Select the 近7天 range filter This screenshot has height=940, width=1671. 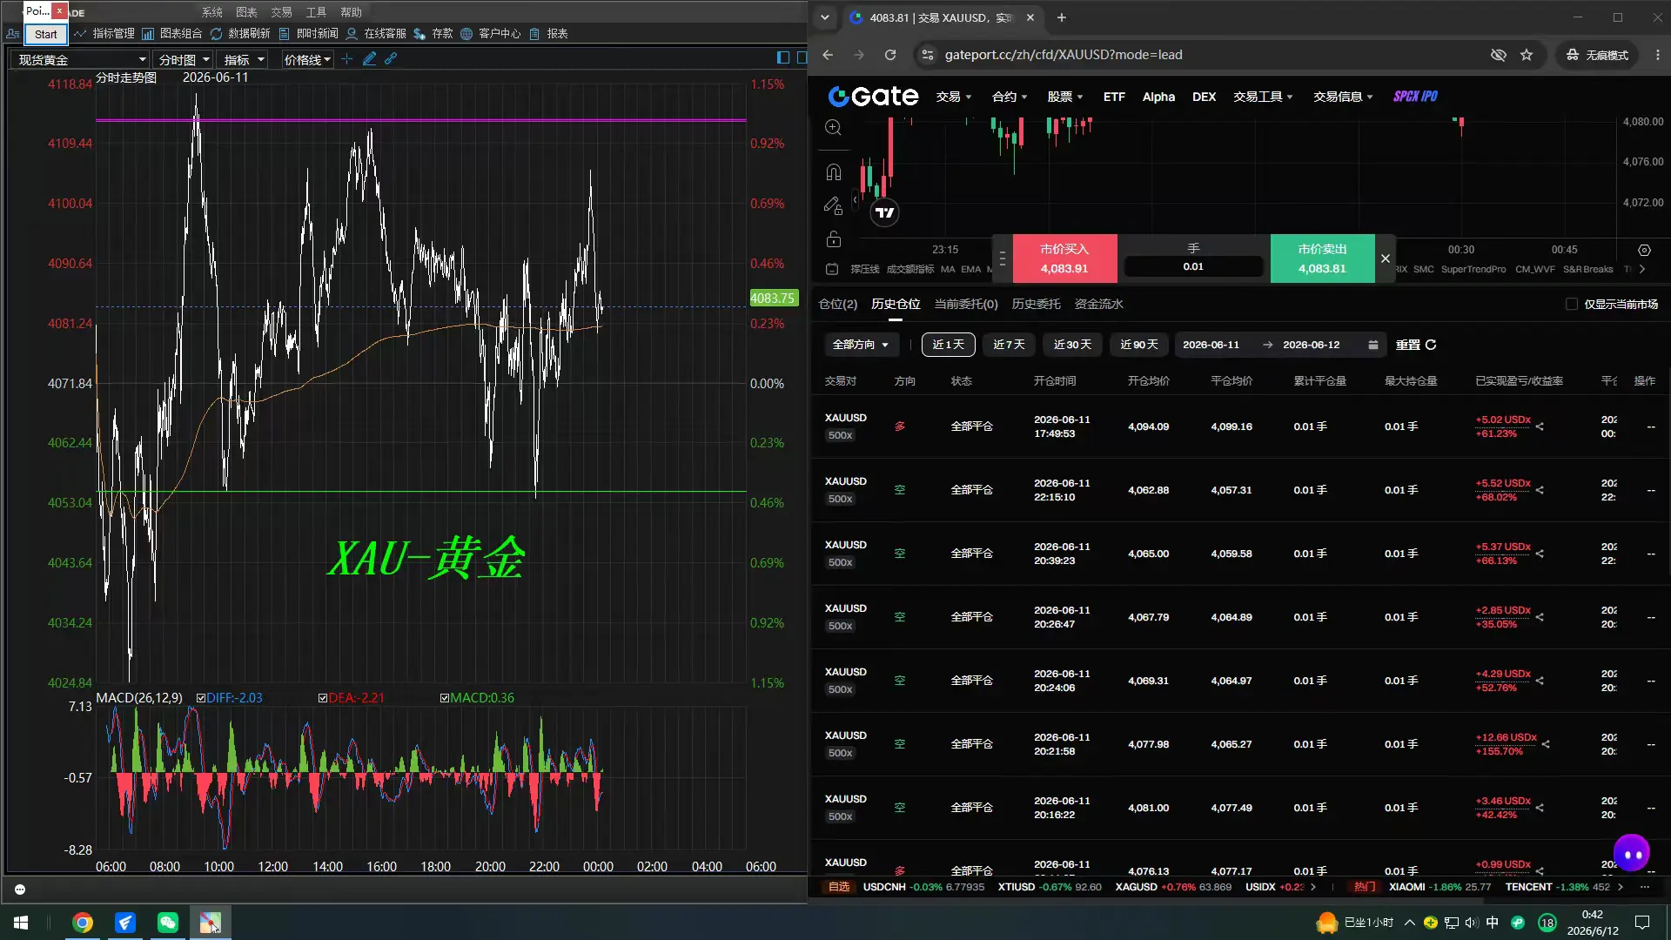click(x=1009, y=345)
